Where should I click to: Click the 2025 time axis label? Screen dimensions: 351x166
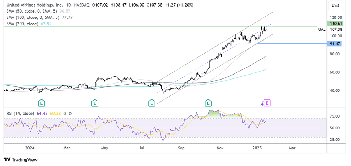tap(257, 148)
